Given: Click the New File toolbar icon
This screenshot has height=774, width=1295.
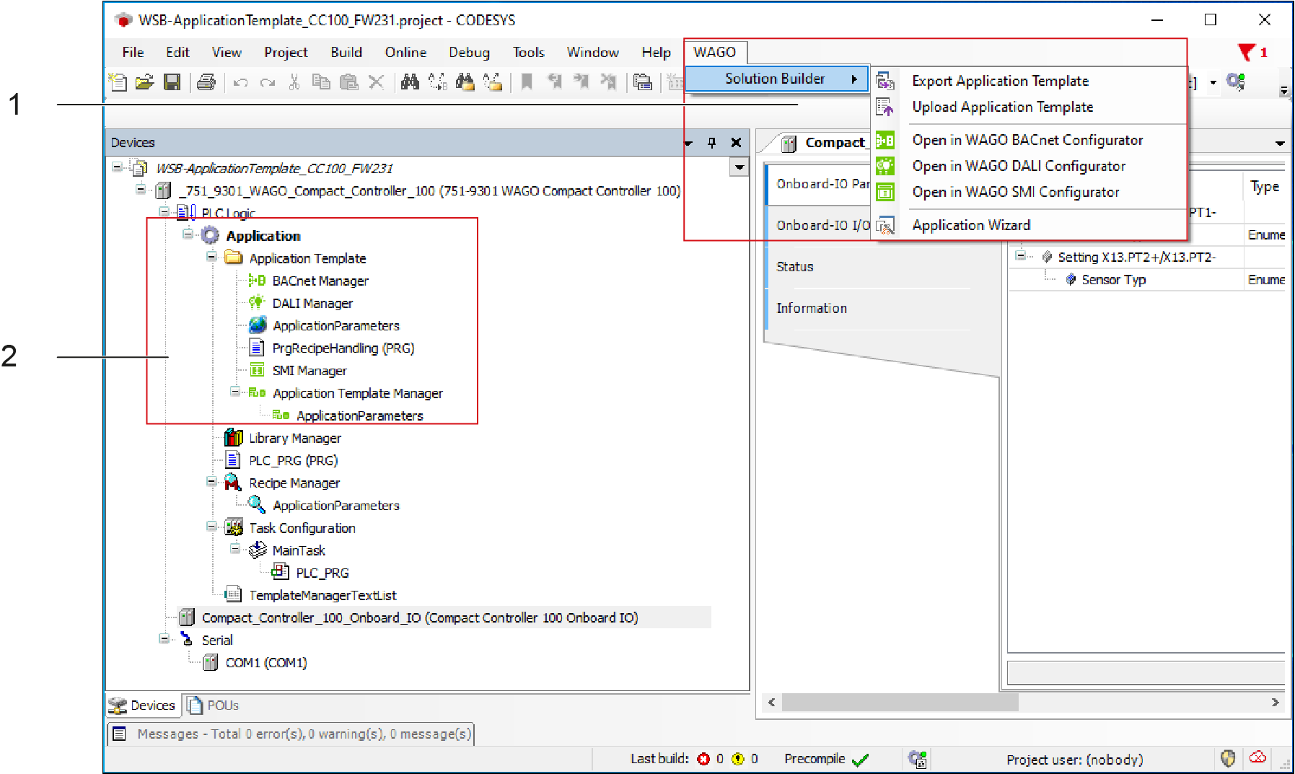Looking at the screenshot, I should (118, 82).
